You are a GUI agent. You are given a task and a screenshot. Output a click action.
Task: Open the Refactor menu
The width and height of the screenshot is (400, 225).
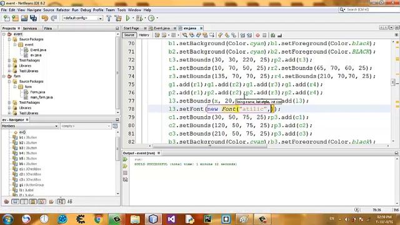click(62, 10)
